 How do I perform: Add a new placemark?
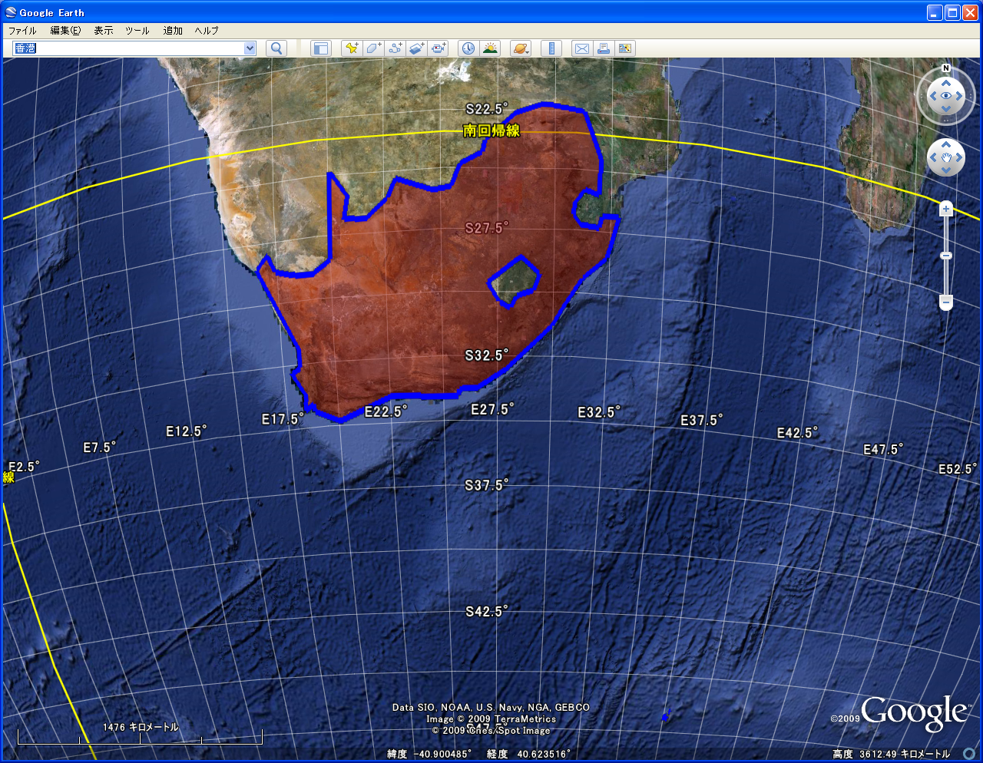click(x=352, y=48)
